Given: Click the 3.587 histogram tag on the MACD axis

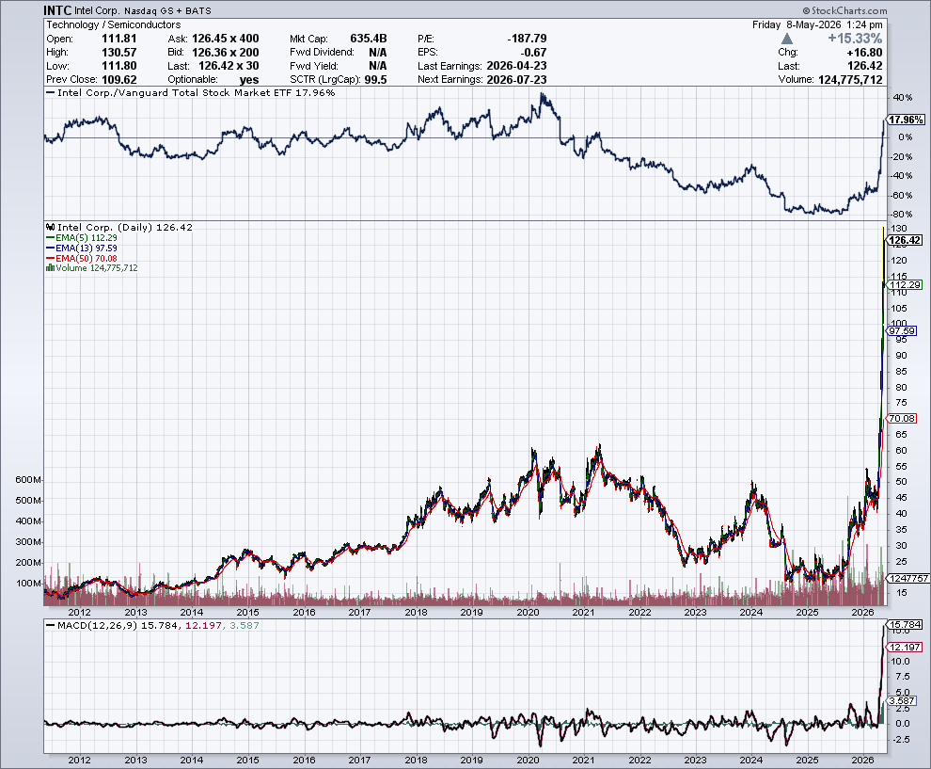Looking at the screenshot, I should pyautogui.click(x=903, y=700).
